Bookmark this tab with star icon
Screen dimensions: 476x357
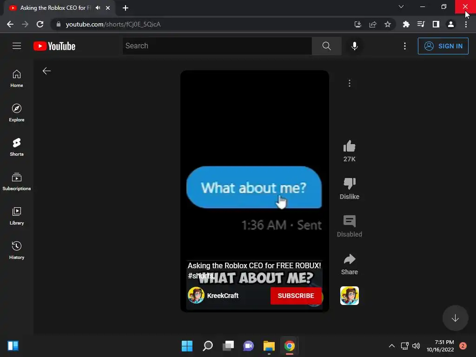point(388,24)
